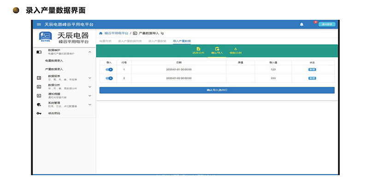Open 电量数据录入 in sidebar

54,61
